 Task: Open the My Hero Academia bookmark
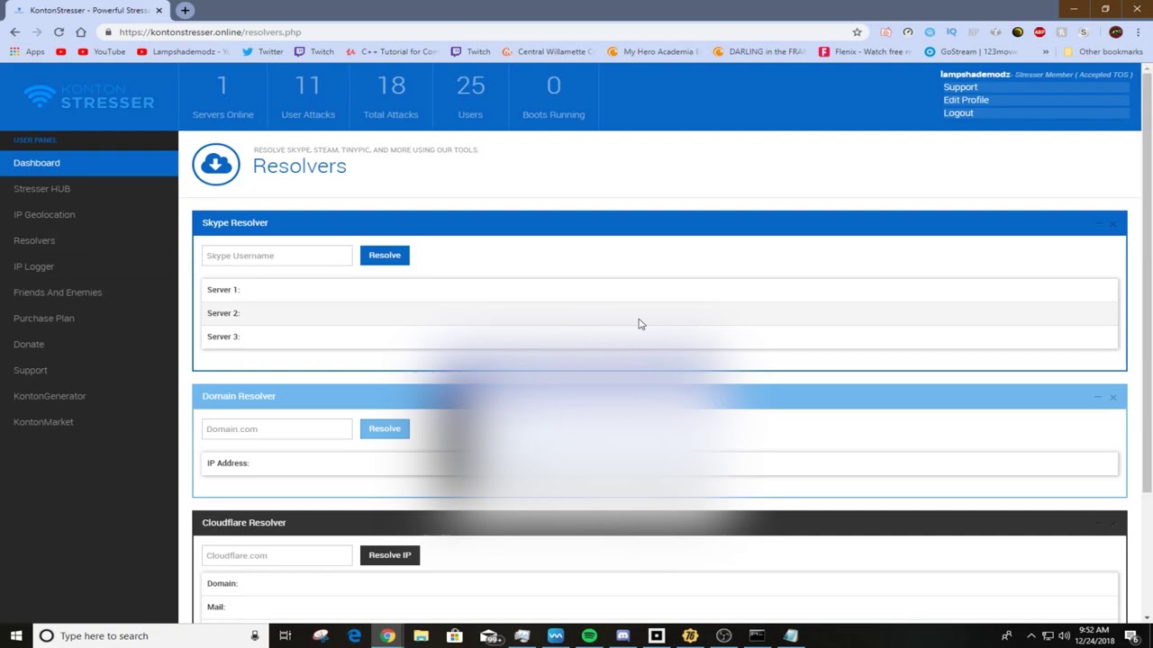point(654,51)
